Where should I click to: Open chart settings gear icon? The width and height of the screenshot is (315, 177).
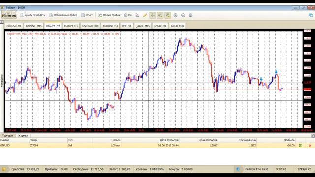[190, 15]
